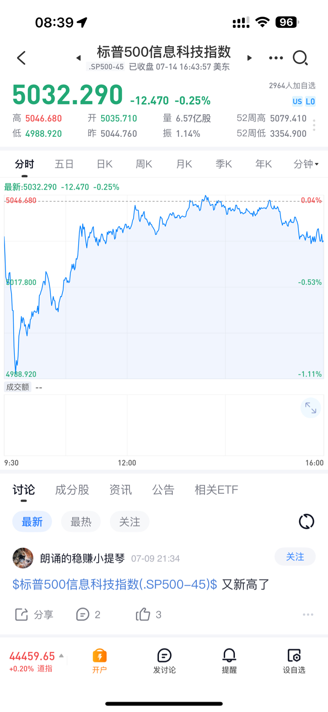
Task: Open the three-dot more options menu
Action: [x=276, y=58]
